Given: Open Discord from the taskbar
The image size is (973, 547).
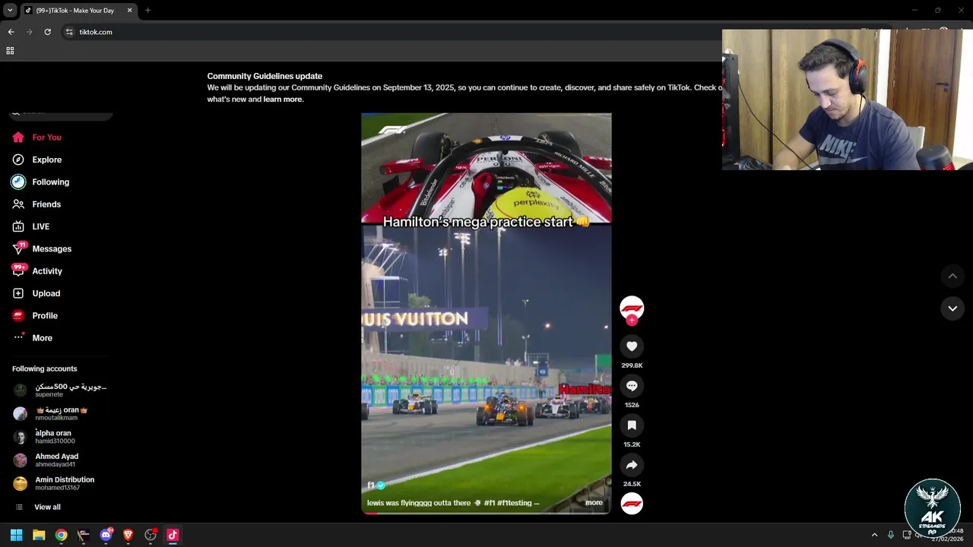Looking at the screenshot, I should click(106, 535).
